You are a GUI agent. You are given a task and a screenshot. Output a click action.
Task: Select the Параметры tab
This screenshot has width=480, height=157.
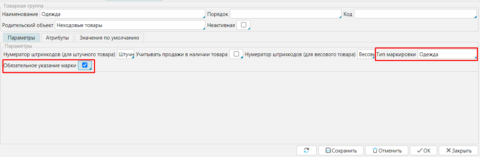coord(21,38)
